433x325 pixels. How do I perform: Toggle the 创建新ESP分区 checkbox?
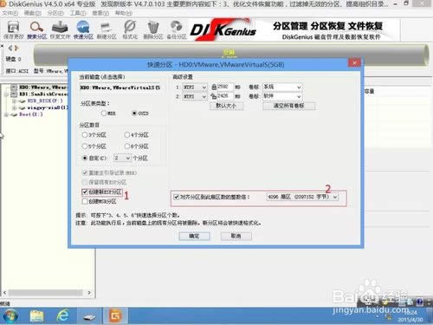tap(85, 192)
